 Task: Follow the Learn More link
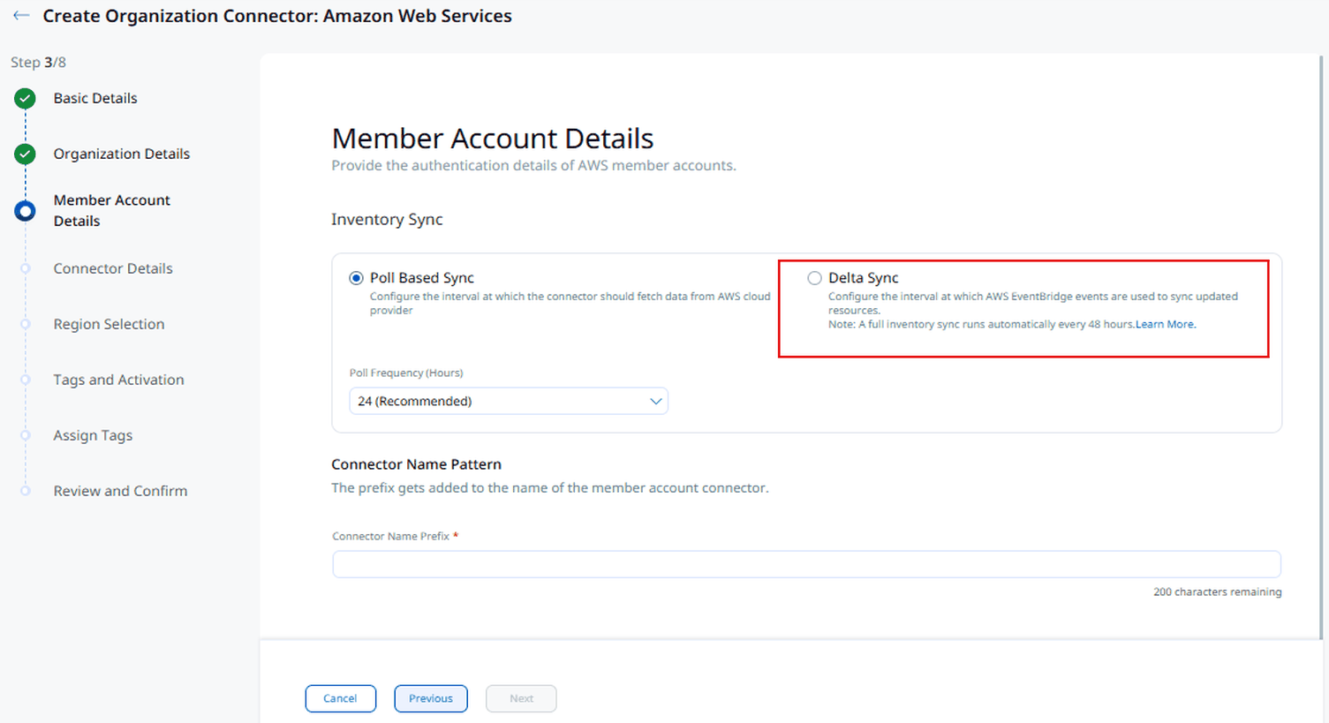coord(1166,324)
